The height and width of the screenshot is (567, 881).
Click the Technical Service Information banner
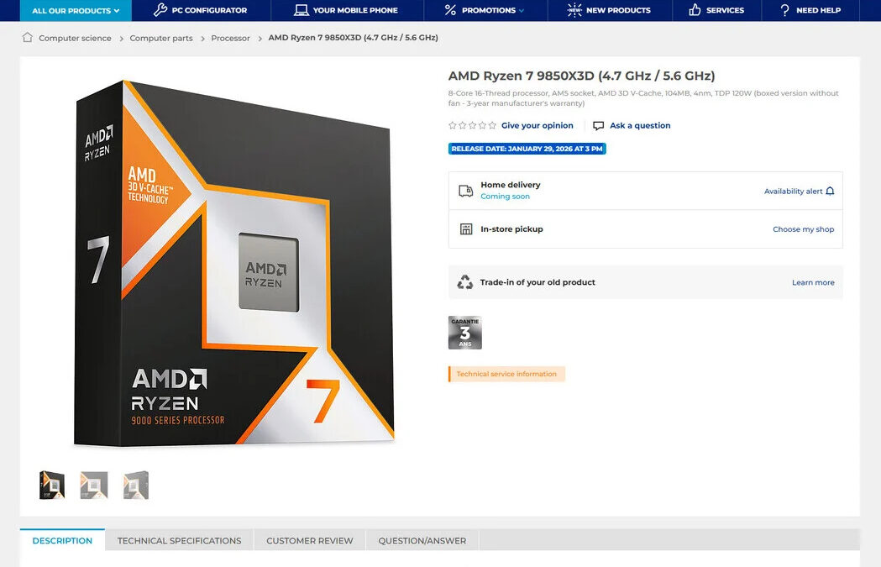tap(506, 373)
